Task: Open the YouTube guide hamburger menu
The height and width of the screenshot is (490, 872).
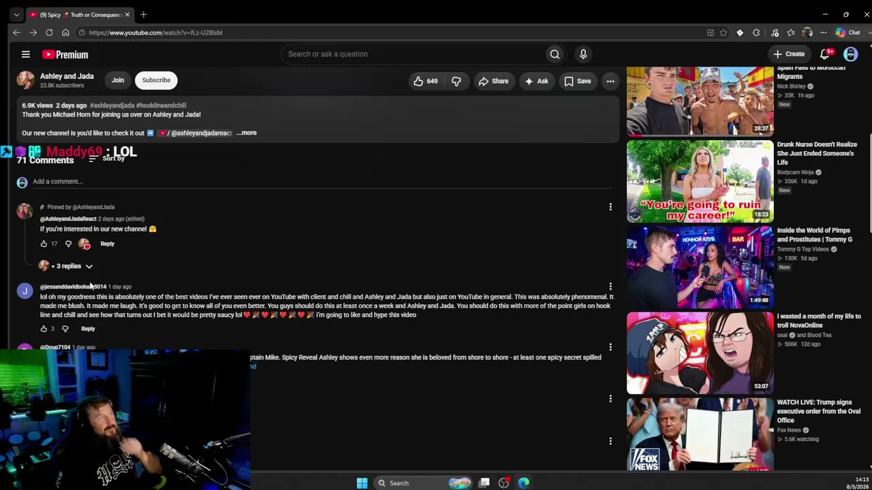Action: [26, 54]
